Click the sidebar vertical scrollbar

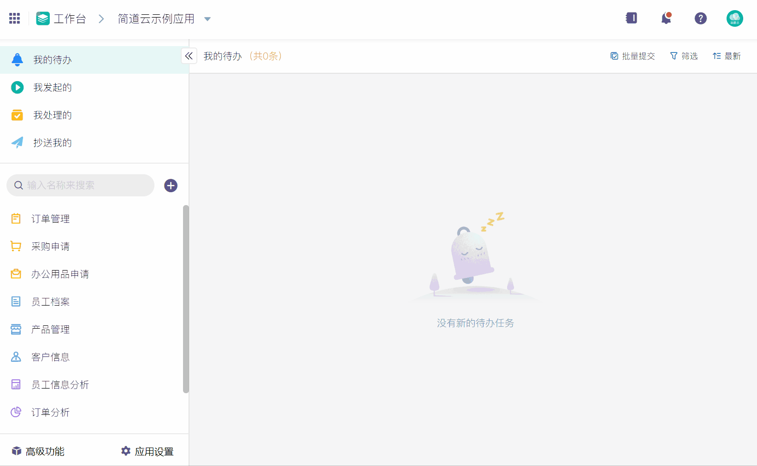coord(186,299)
